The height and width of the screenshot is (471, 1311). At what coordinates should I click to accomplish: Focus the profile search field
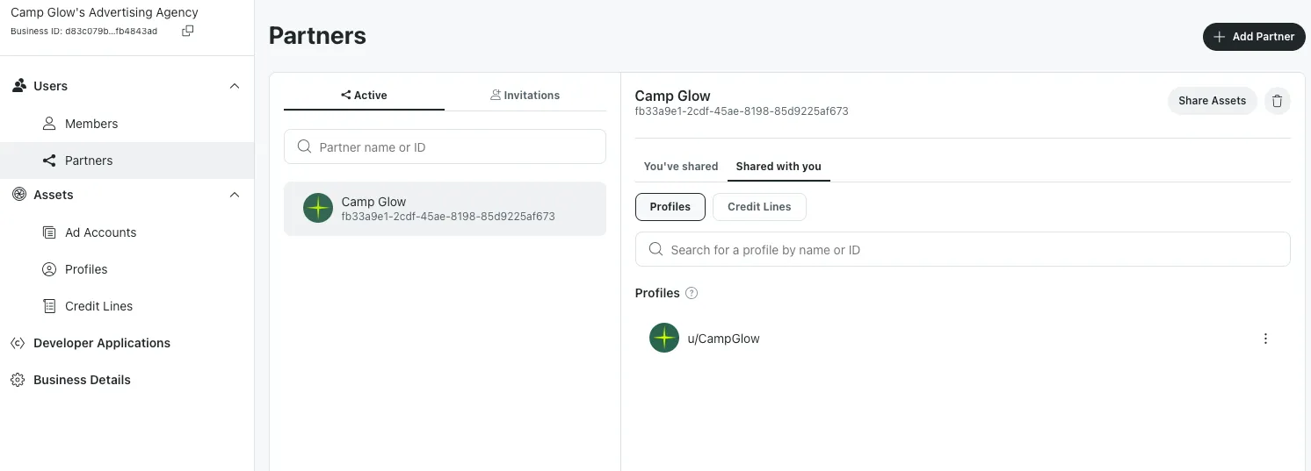coord(962,249)
